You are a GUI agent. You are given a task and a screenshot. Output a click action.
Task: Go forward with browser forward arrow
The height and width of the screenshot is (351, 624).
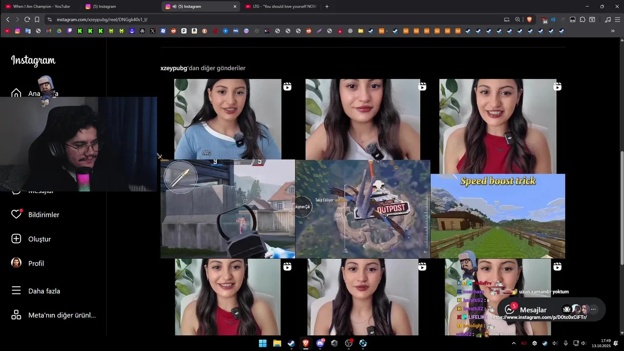pos(17,19)
